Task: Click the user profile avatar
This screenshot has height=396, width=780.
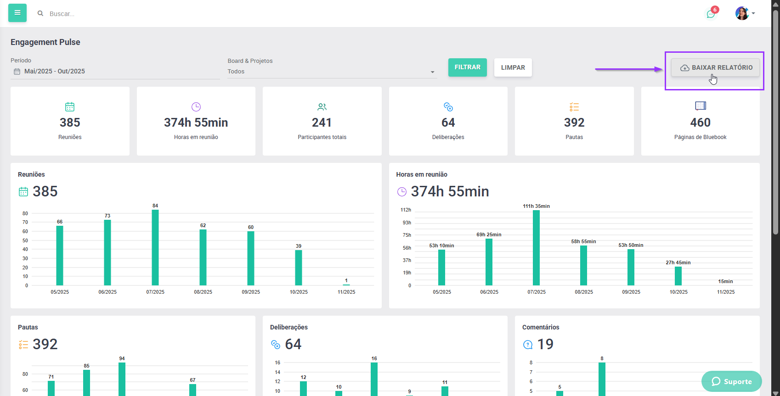Action: click(741, 13)
